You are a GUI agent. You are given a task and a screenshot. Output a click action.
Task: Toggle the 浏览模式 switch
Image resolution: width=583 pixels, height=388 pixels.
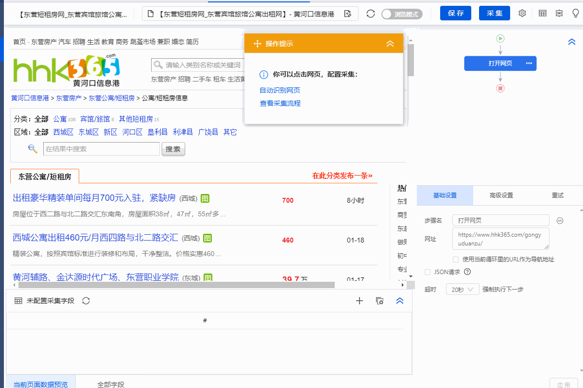pyautogui.click(x=402, y=14)
